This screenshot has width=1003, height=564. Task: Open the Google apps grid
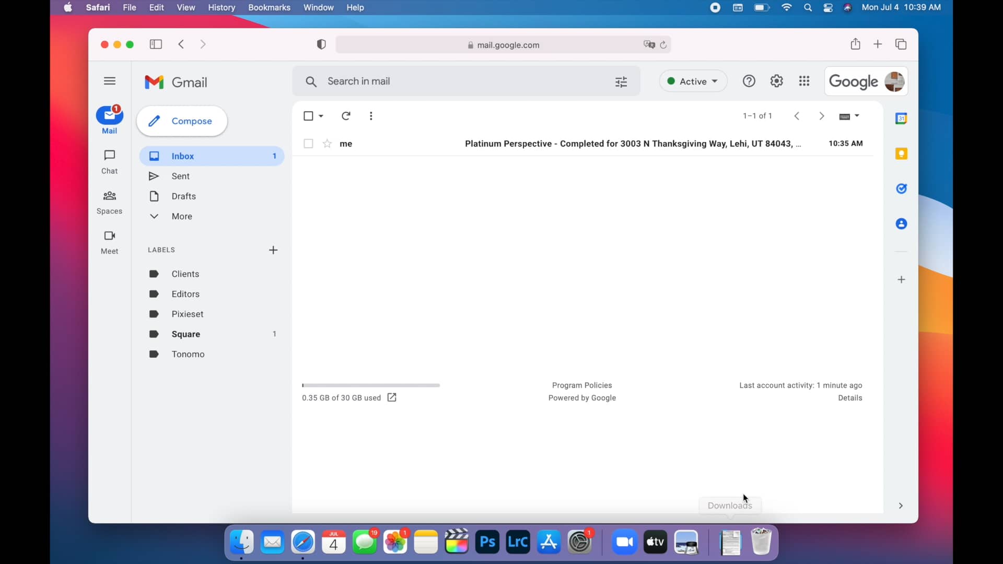point(804,81)
